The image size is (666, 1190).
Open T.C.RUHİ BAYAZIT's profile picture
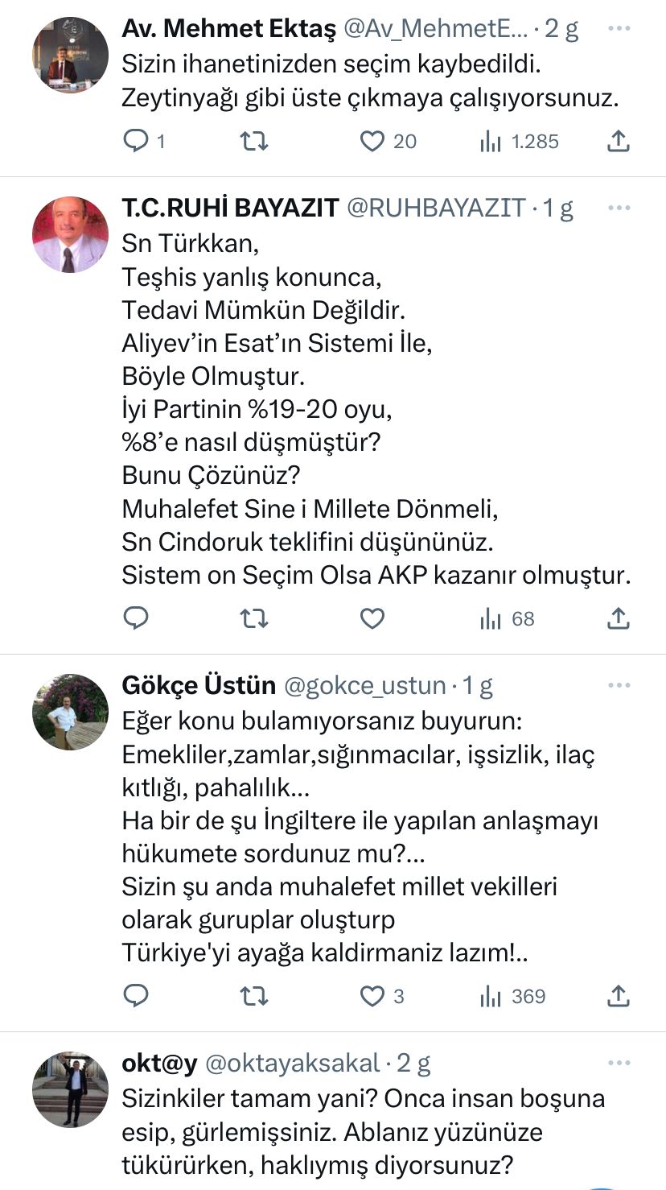coord(70,234)
